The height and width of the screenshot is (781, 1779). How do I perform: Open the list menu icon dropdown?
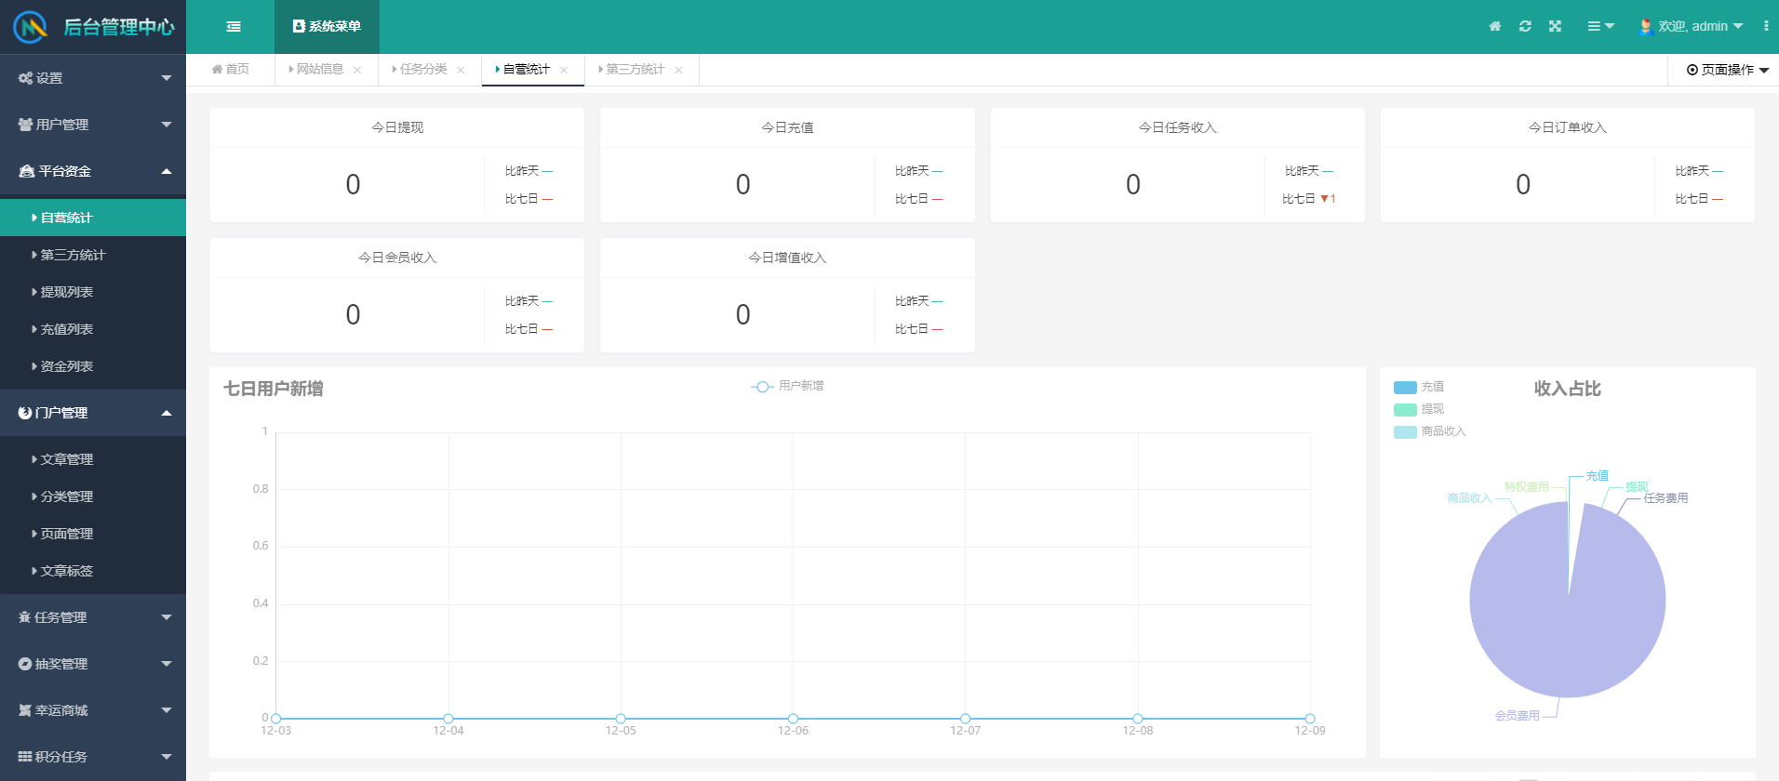click(x=1599, y=27)
